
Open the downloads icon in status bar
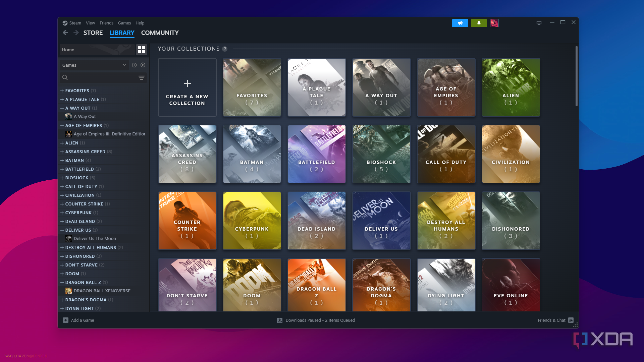pyautogui.click(x=280, y=320)
